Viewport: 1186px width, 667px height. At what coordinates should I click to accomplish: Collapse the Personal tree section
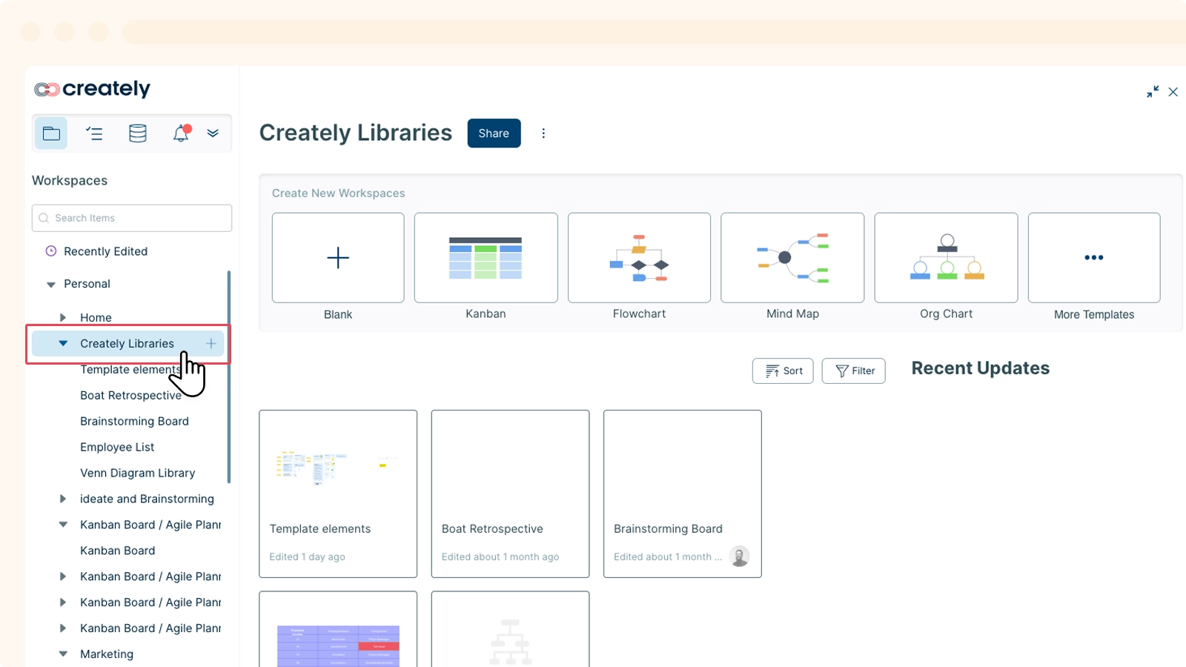coord(51,285)
